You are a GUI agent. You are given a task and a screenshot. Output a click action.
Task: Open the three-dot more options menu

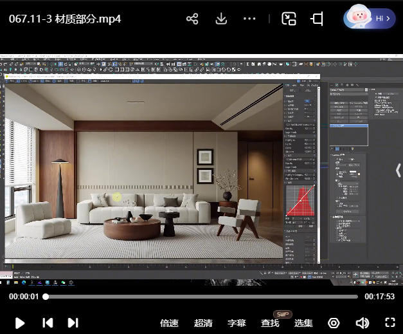pos(250,19)
